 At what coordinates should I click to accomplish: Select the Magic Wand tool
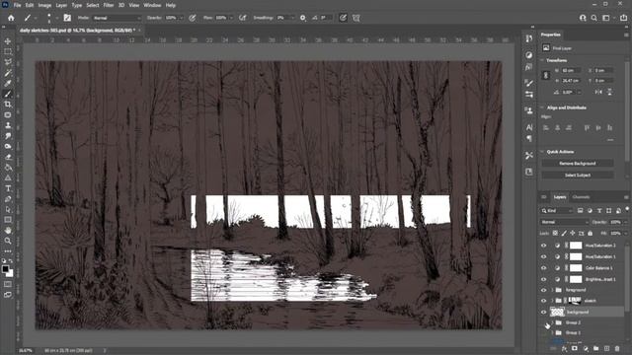coord(8,73)
